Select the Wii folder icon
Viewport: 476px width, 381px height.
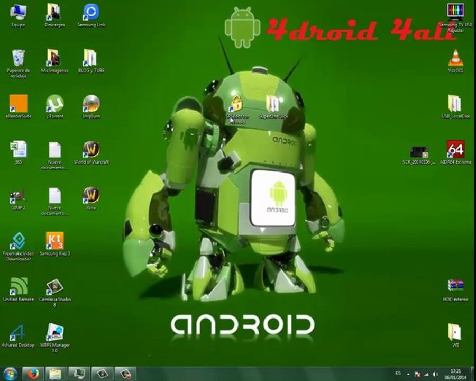[455, 335]
